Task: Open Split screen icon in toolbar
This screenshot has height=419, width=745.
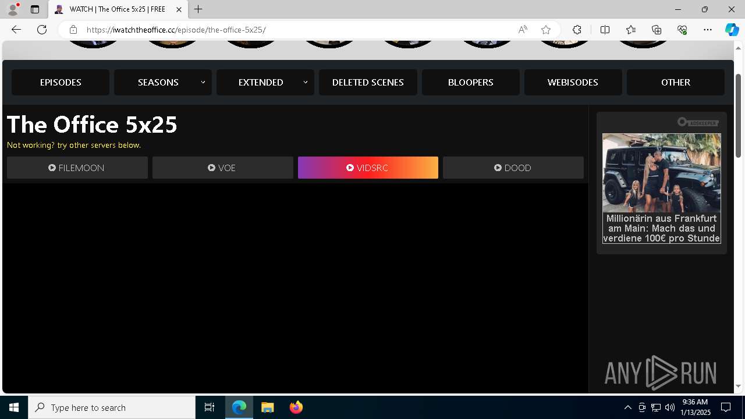Action: 605,30
